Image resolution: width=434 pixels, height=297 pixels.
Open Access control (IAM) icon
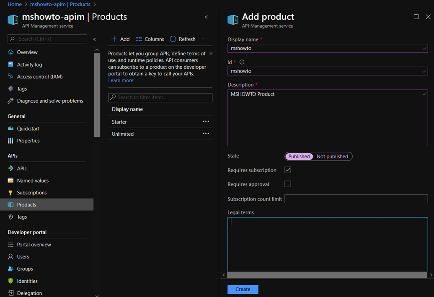pos(11,77)
